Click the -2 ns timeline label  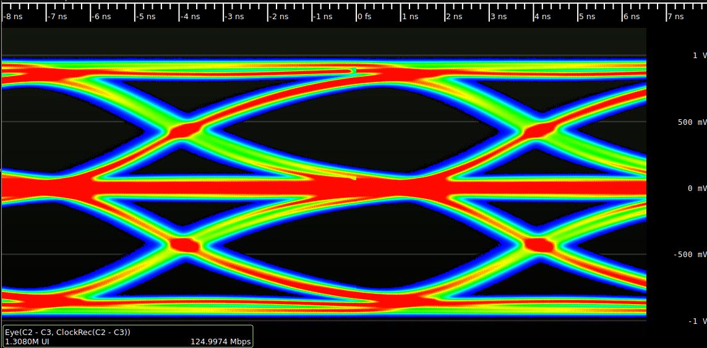point(280,17)
